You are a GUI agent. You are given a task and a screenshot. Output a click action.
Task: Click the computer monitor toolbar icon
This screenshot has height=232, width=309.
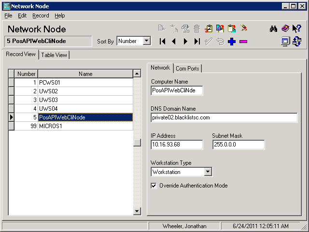click(x=285, y=41)
